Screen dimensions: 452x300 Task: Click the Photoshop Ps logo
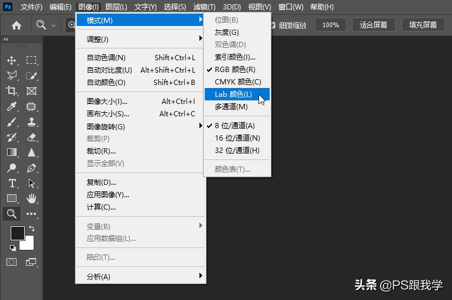(8, 6)
